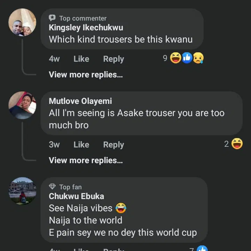251x251 pixels.
Task: Open Mutlove Olayemi's profile picture
Action: tap(22, 105)
